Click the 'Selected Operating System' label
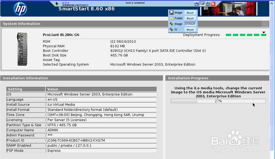Screen dimensions: 275x159 coord(66,64)
